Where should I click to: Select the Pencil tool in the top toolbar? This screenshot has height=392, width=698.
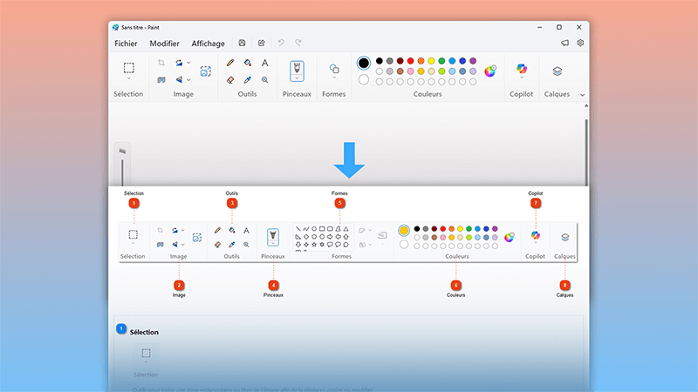point(230,63)
